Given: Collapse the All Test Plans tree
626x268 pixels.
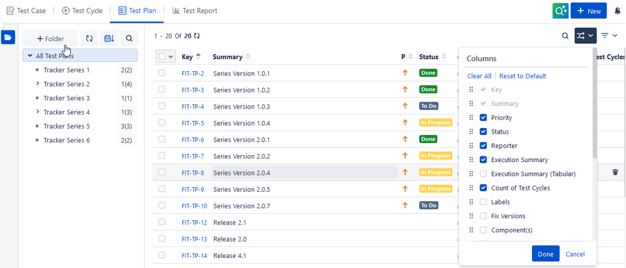Looking at the screenshot, I should (30, 56).
